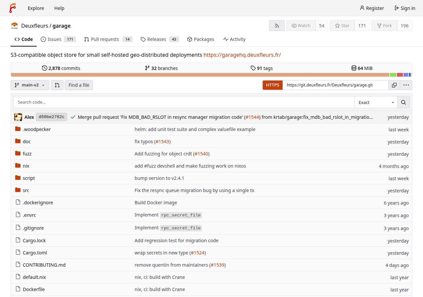This screenshot has height=297, width=423.
Task: Open the Cargo.toml file
Action: pos(35,253)
